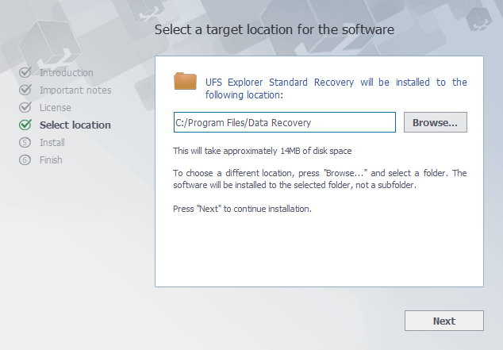Screen dimensions: 503x350
Task: Click 'UFS Explorer Standard Recovery' description text
Action: click(x=336, y=89)
